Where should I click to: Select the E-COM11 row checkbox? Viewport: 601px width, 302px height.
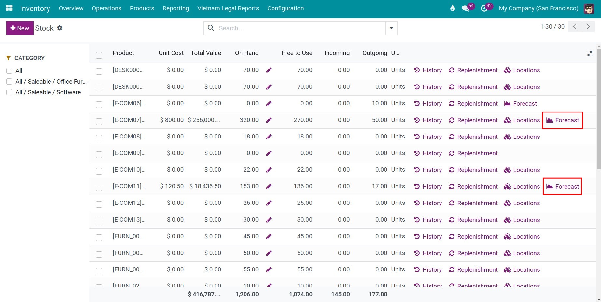tap(99, 188)
